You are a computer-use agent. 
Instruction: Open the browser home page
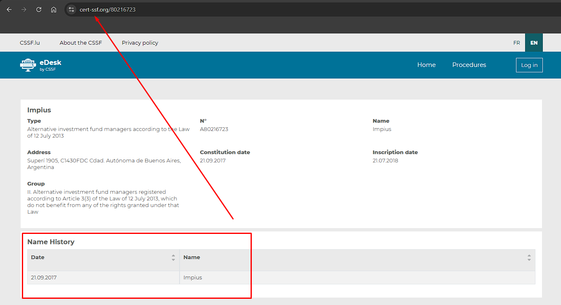tap(54, 10)
